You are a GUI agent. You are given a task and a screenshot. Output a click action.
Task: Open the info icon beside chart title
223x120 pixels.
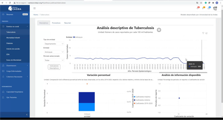[x=159, y=30]
